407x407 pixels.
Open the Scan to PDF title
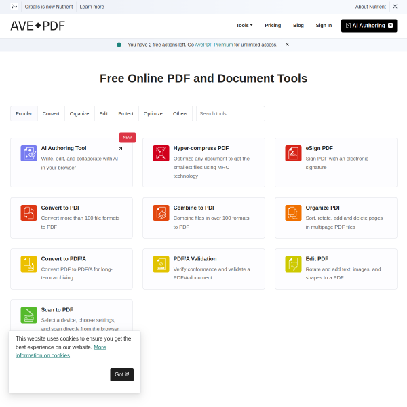[x=57, y=310]
